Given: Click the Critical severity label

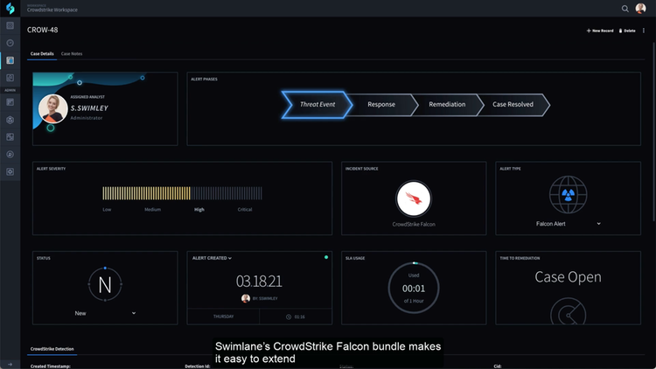Looking at the screenshot, I should [x=245, y=210].
